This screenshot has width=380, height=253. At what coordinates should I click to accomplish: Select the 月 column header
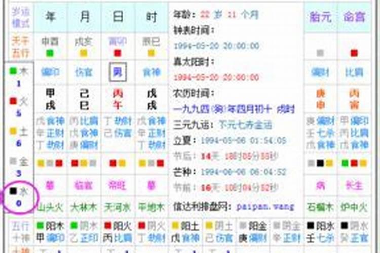85,17
